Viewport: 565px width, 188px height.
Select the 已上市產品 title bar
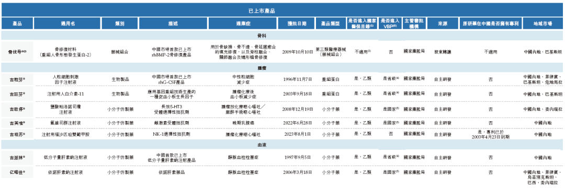[282, 10]
